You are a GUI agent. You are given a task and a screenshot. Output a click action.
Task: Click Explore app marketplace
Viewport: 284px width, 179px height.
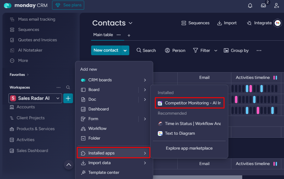pos(189,148)
